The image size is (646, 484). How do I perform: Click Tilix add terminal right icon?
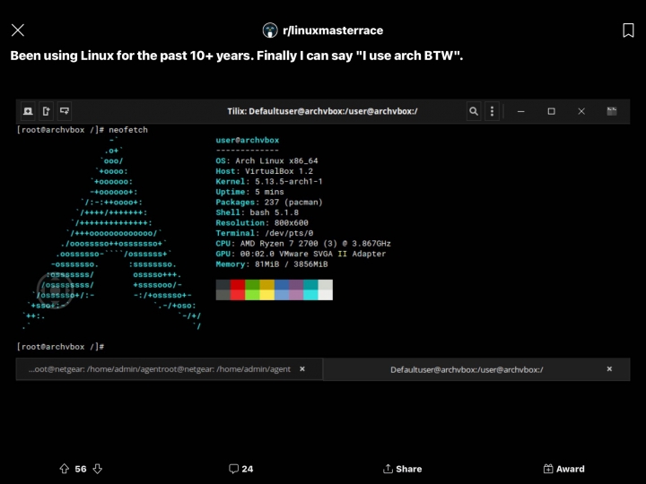[46, 111]
